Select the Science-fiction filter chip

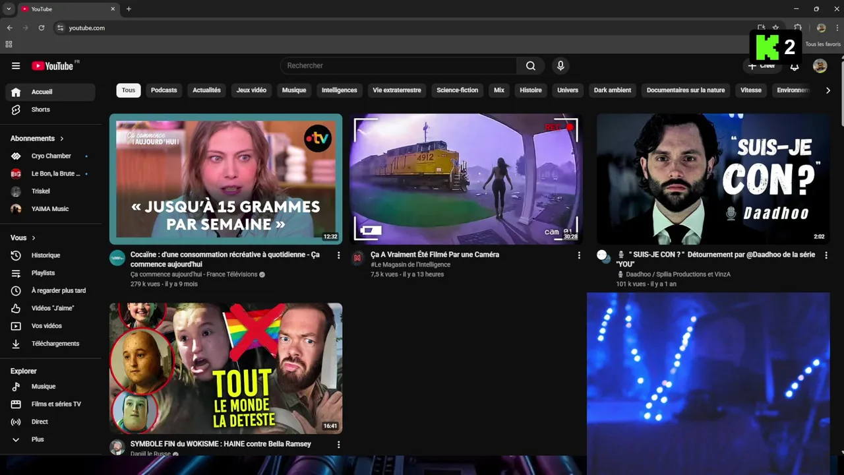(x=457, y=90)
